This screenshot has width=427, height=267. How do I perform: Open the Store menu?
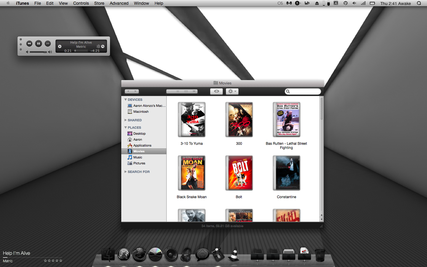99,3
